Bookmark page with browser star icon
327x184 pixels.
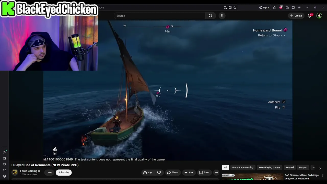235,8
